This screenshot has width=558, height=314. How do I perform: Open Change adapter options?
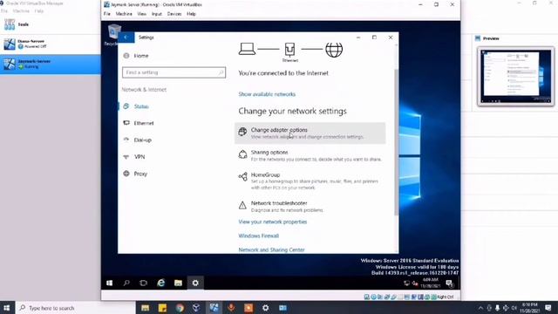tap(310, 133)
